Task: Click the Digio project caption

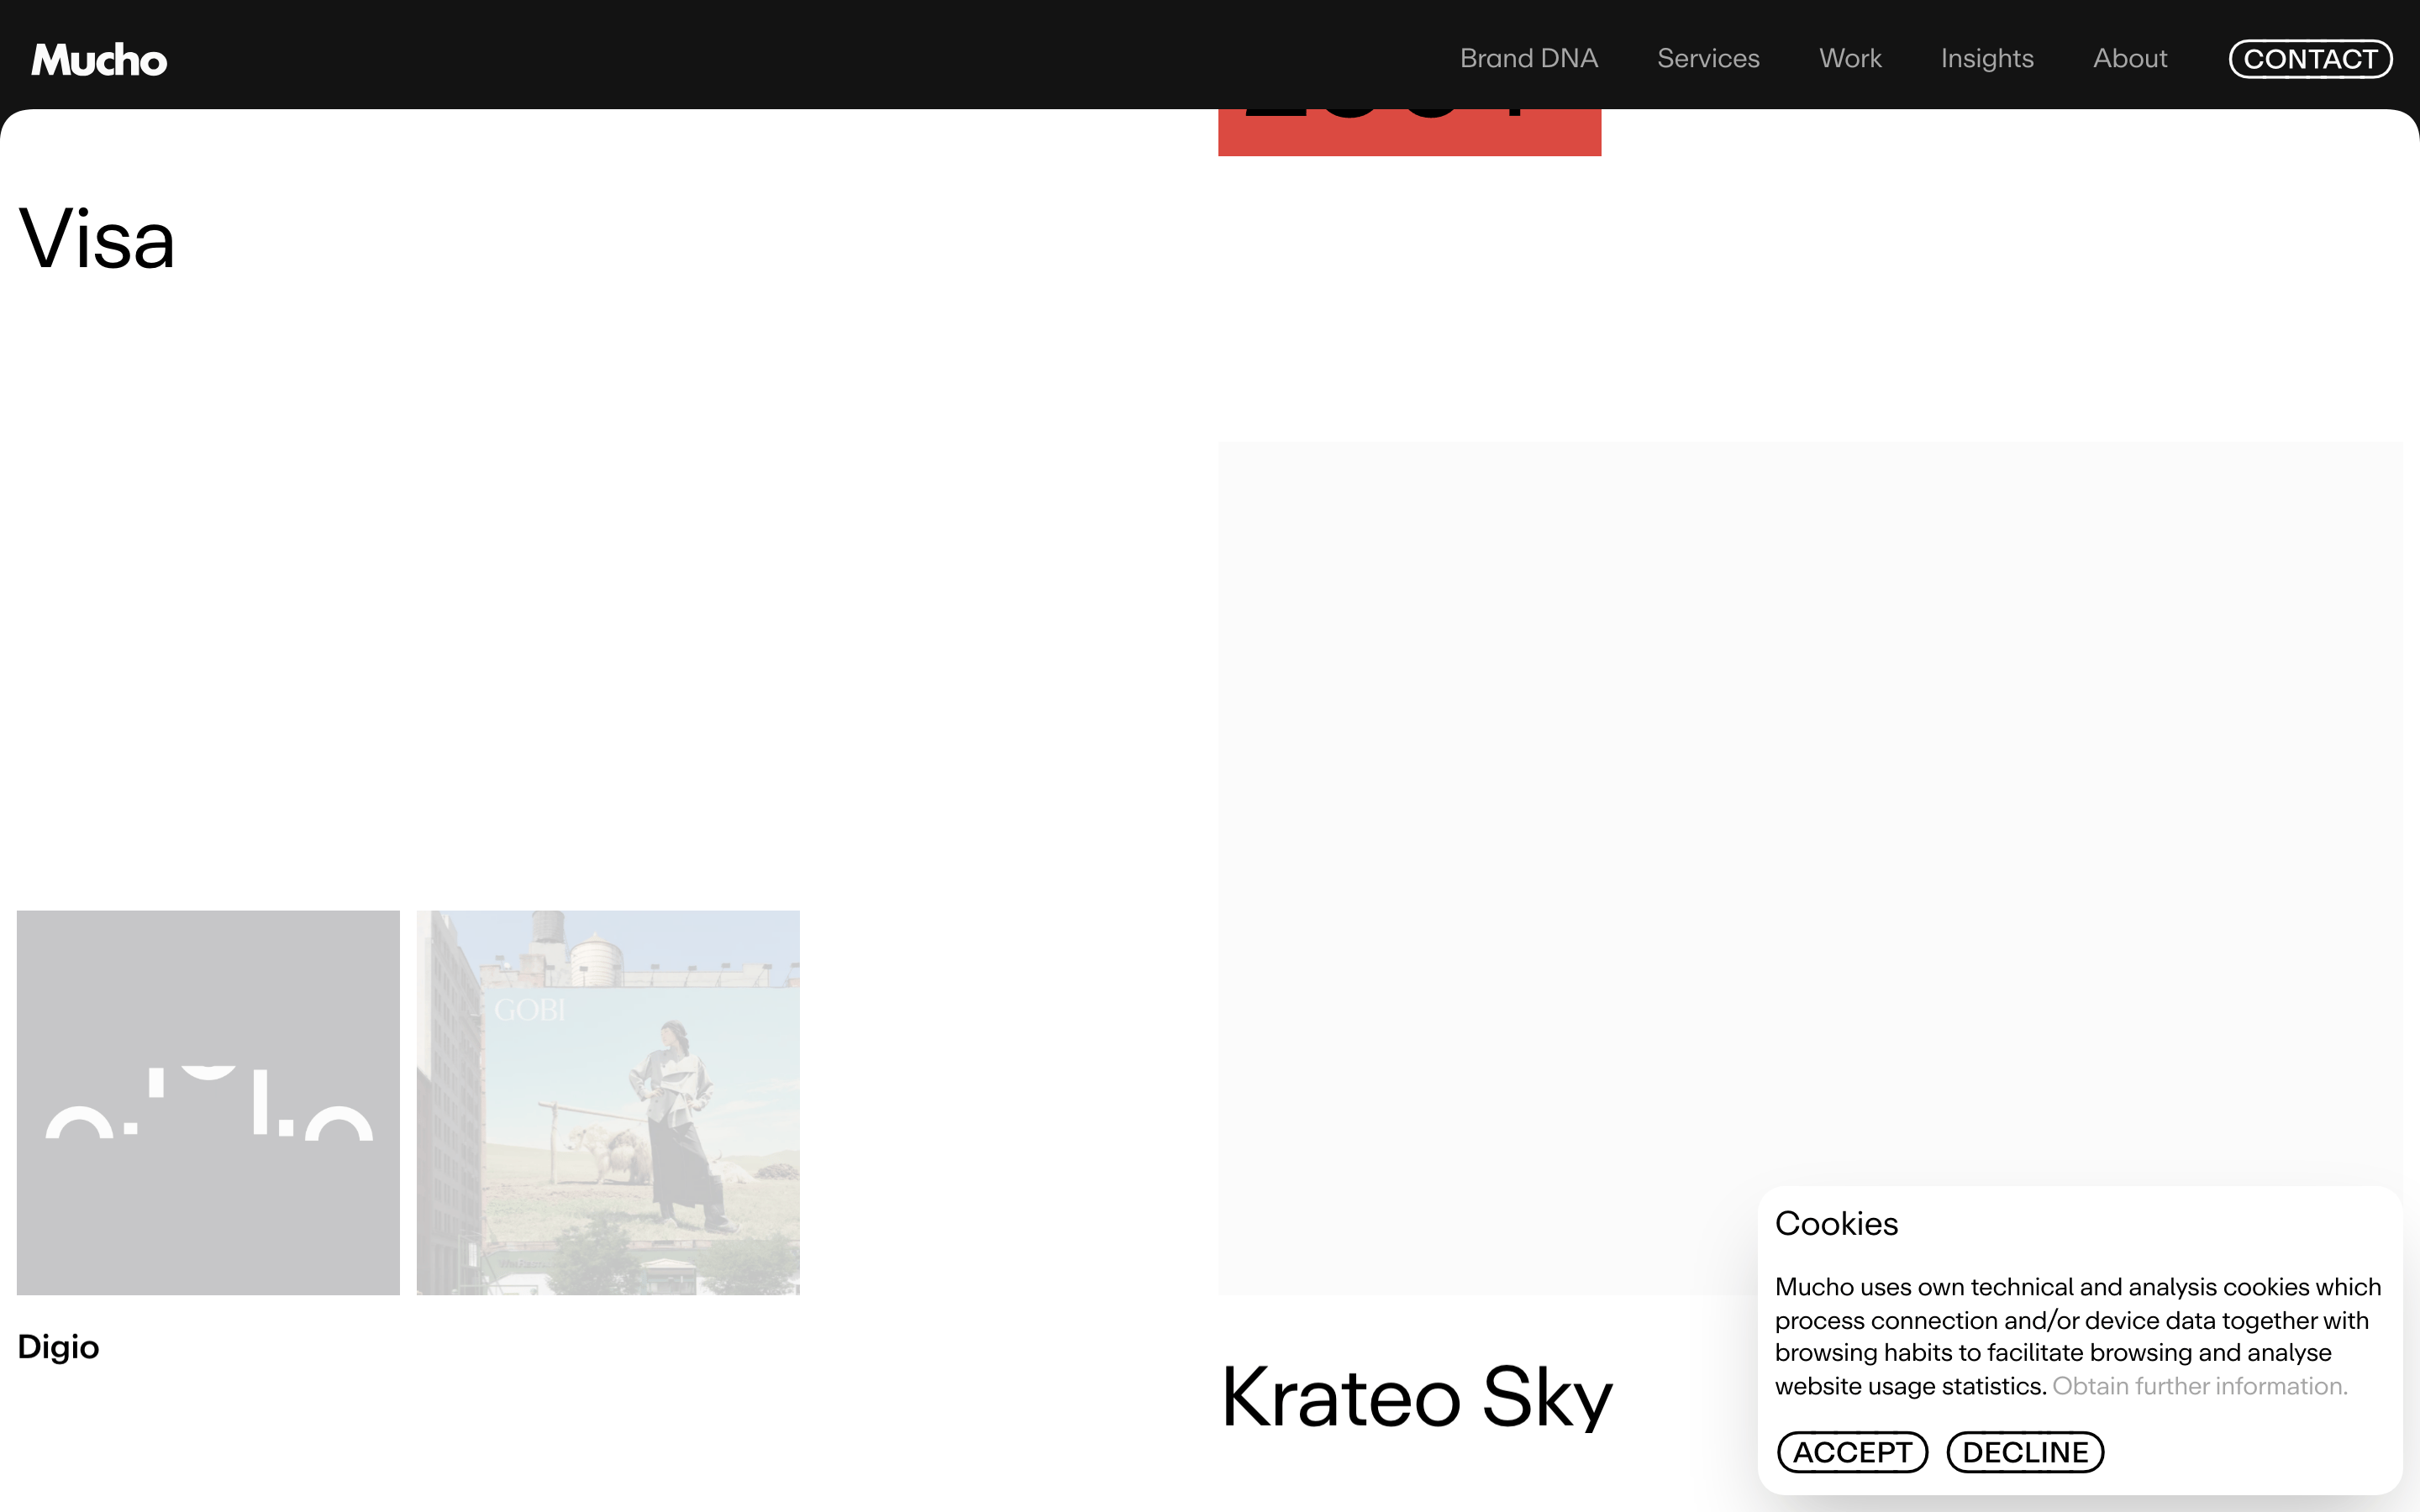Action: (x=58, y=1347)
